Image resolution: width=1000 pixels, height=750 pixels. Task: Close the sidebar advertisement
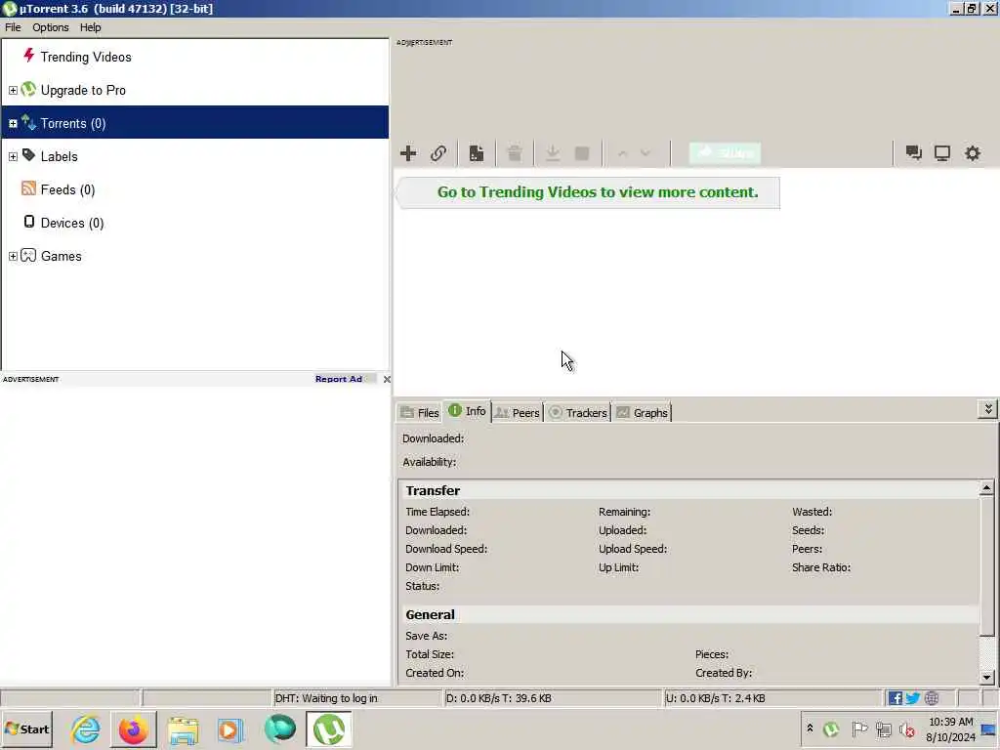tap(387, 379)
